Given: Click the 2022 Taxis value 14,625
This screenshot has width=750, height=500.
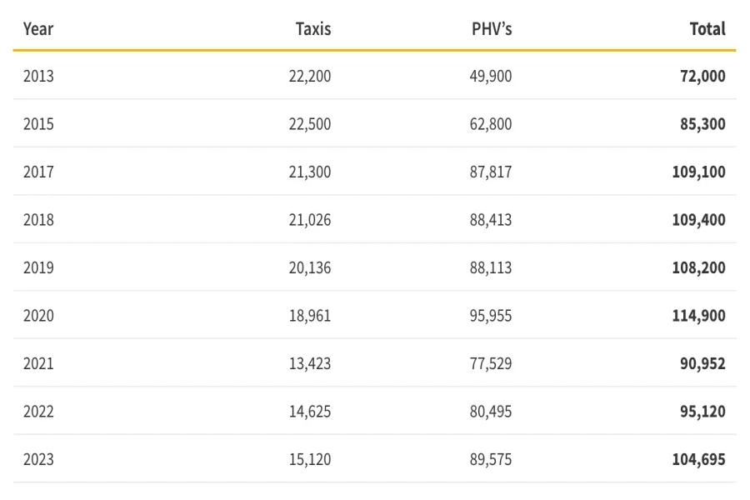Looking at the screenshot, I should (x=310, y=412).
